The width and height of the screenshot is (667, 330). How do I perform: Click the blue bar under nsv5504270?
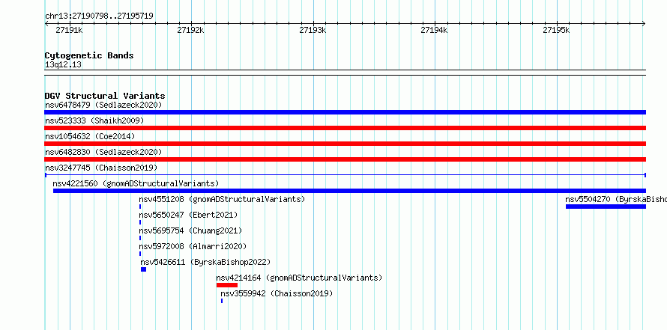pyautogui.click(x=606, y=207)
